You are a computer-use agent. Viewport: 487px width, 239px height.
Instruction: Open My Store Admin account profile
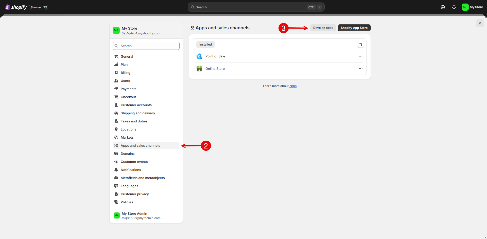click(x=146, y=215)
